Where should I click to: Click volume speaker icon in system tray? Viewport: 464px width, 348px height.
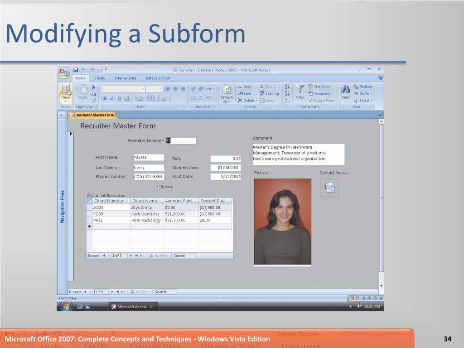tap(359, 306)
